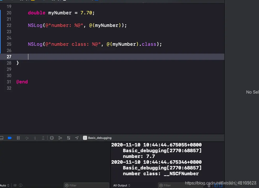Click the print description info icon
This screenshot has width=259, height=188.
pos(21,185)
